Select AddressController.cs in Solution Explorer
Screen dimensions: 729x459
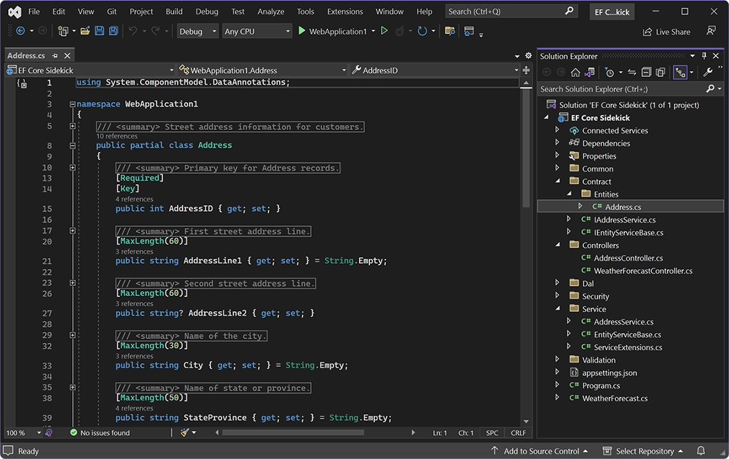tap(628, 258)
